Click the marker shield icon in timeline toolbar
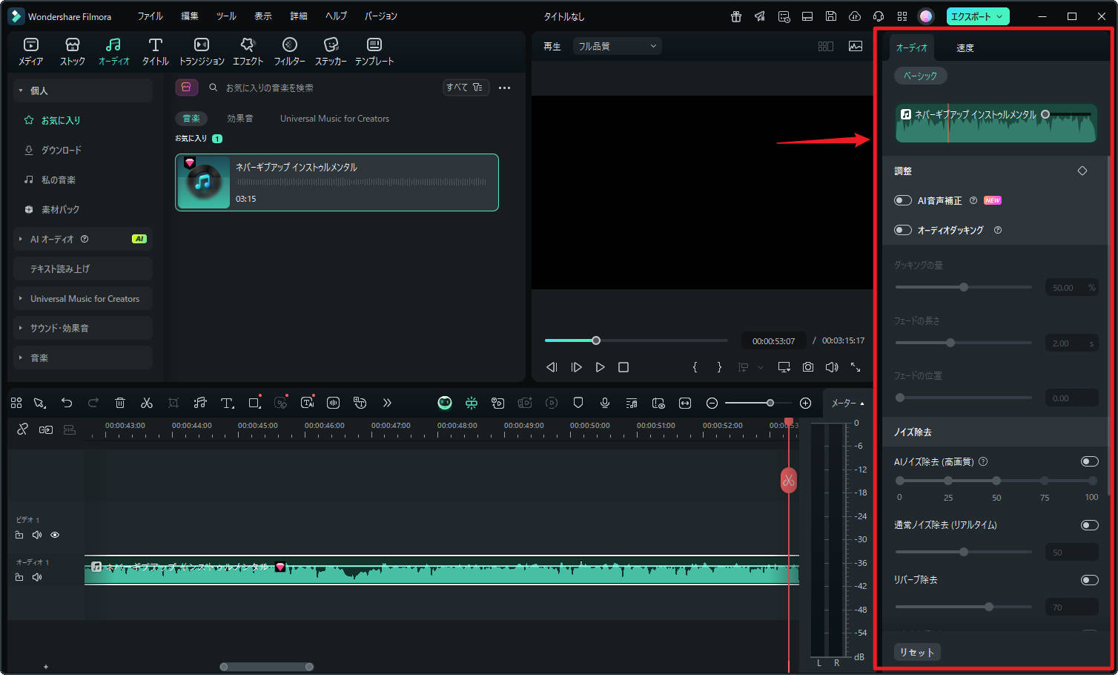 pyautogui.click(x=578, y=403)
